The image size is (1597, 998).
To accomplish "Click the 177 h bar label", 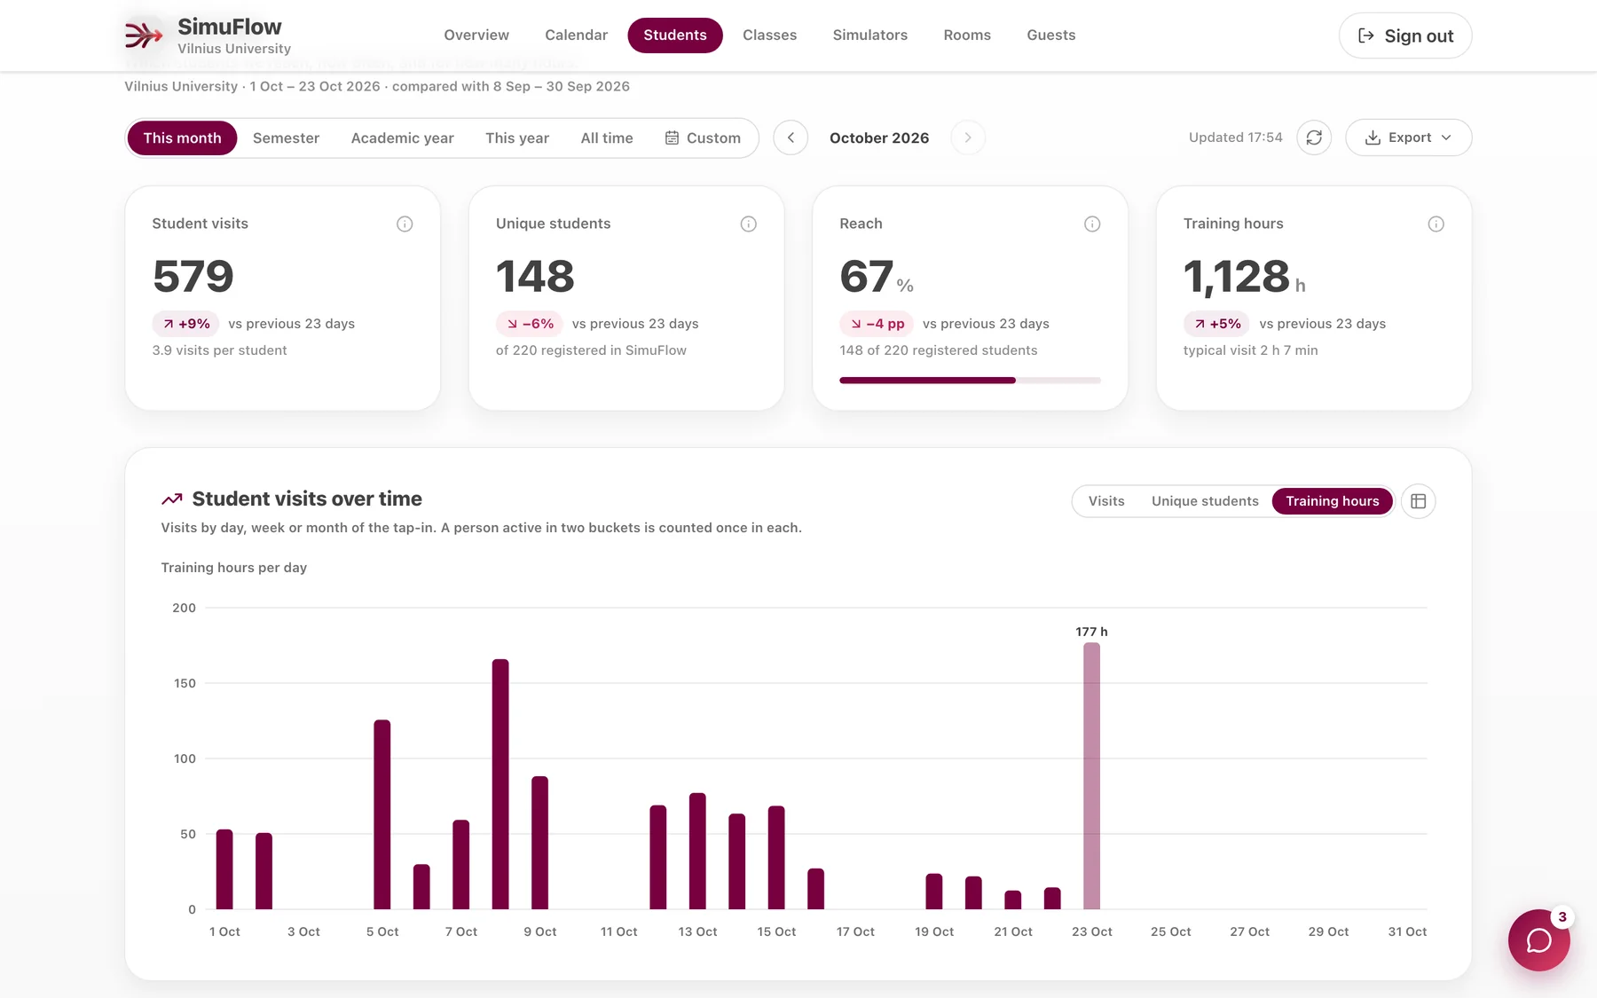I will click(x=1091, y=632).
